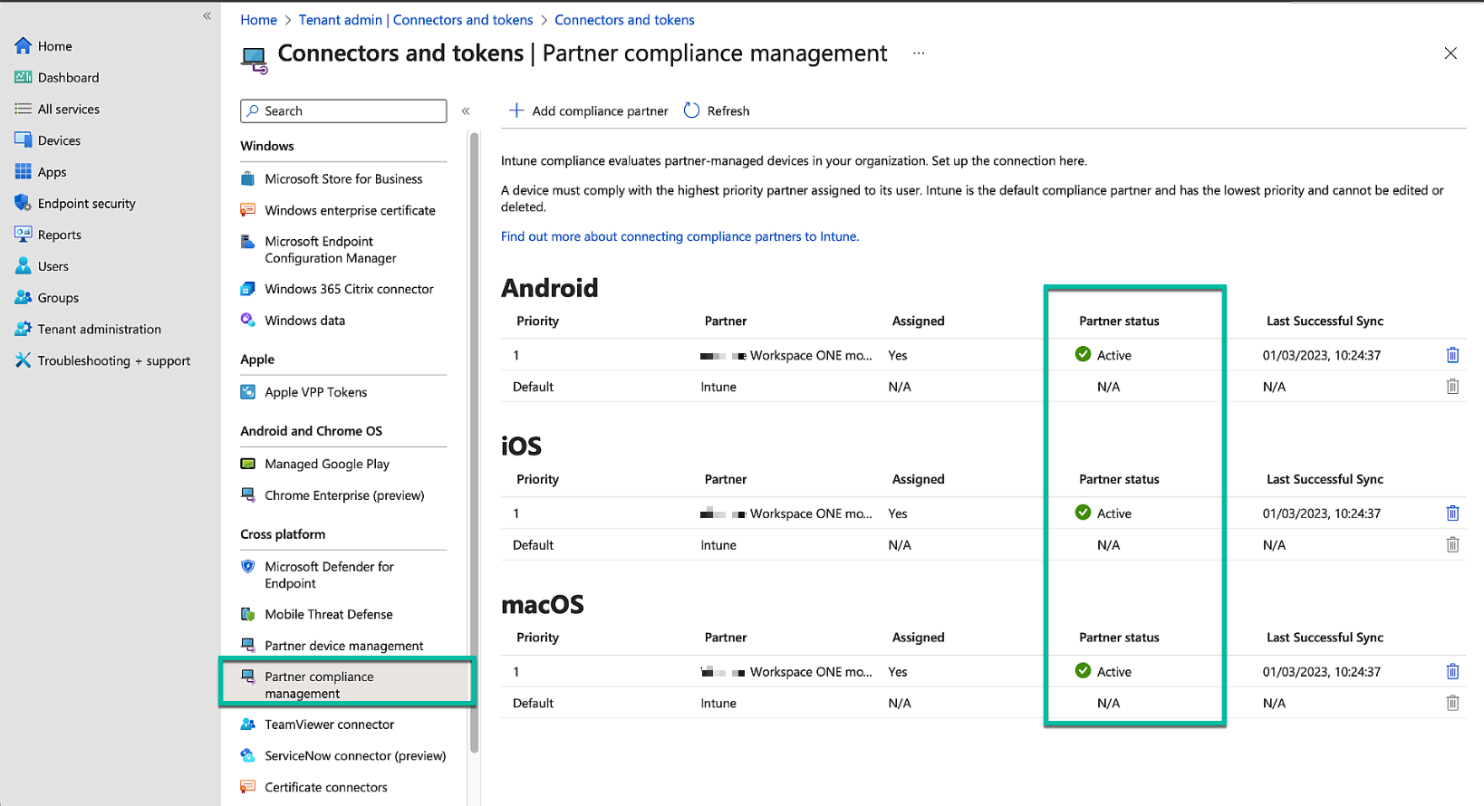Click the Apple VPP Tokens icon

click(x=247, y=392)
